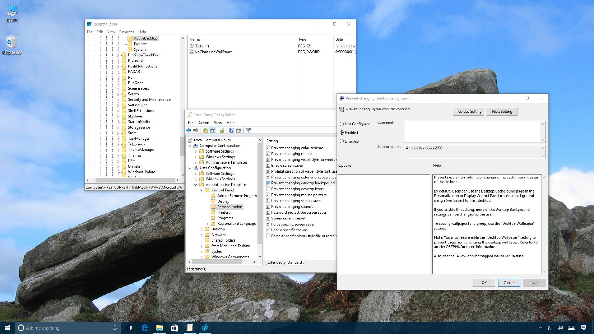This screenshot has width=594, height=334.
Task: Select the Not Configured radio button
Action: [342, 124]
